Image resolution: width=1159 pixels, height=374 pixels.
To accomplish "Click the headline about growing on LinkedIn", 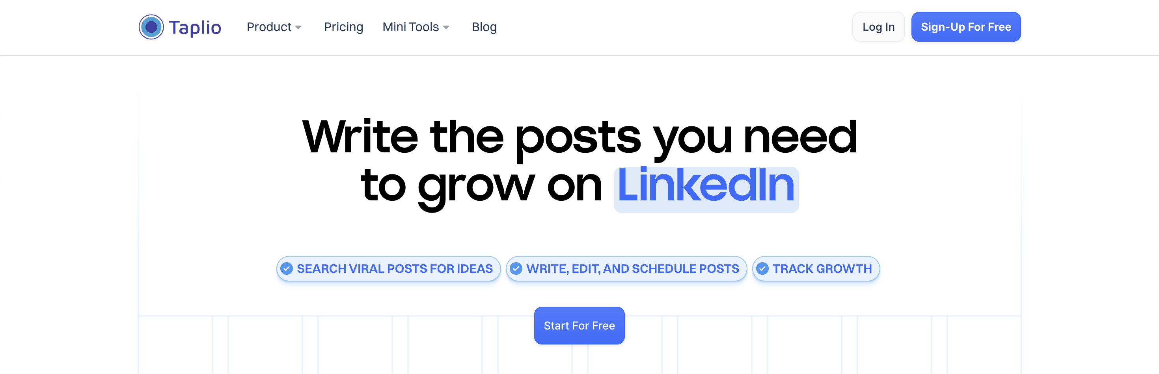I will coord(579,157).
